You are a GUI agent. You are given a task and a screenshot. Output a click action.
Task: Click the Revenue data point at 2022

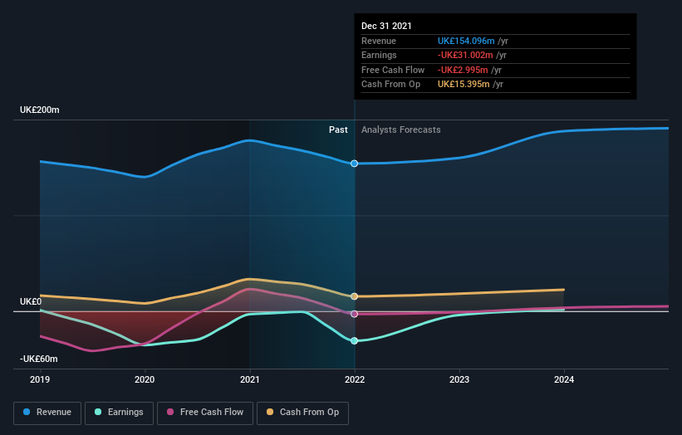coord(355,164)
